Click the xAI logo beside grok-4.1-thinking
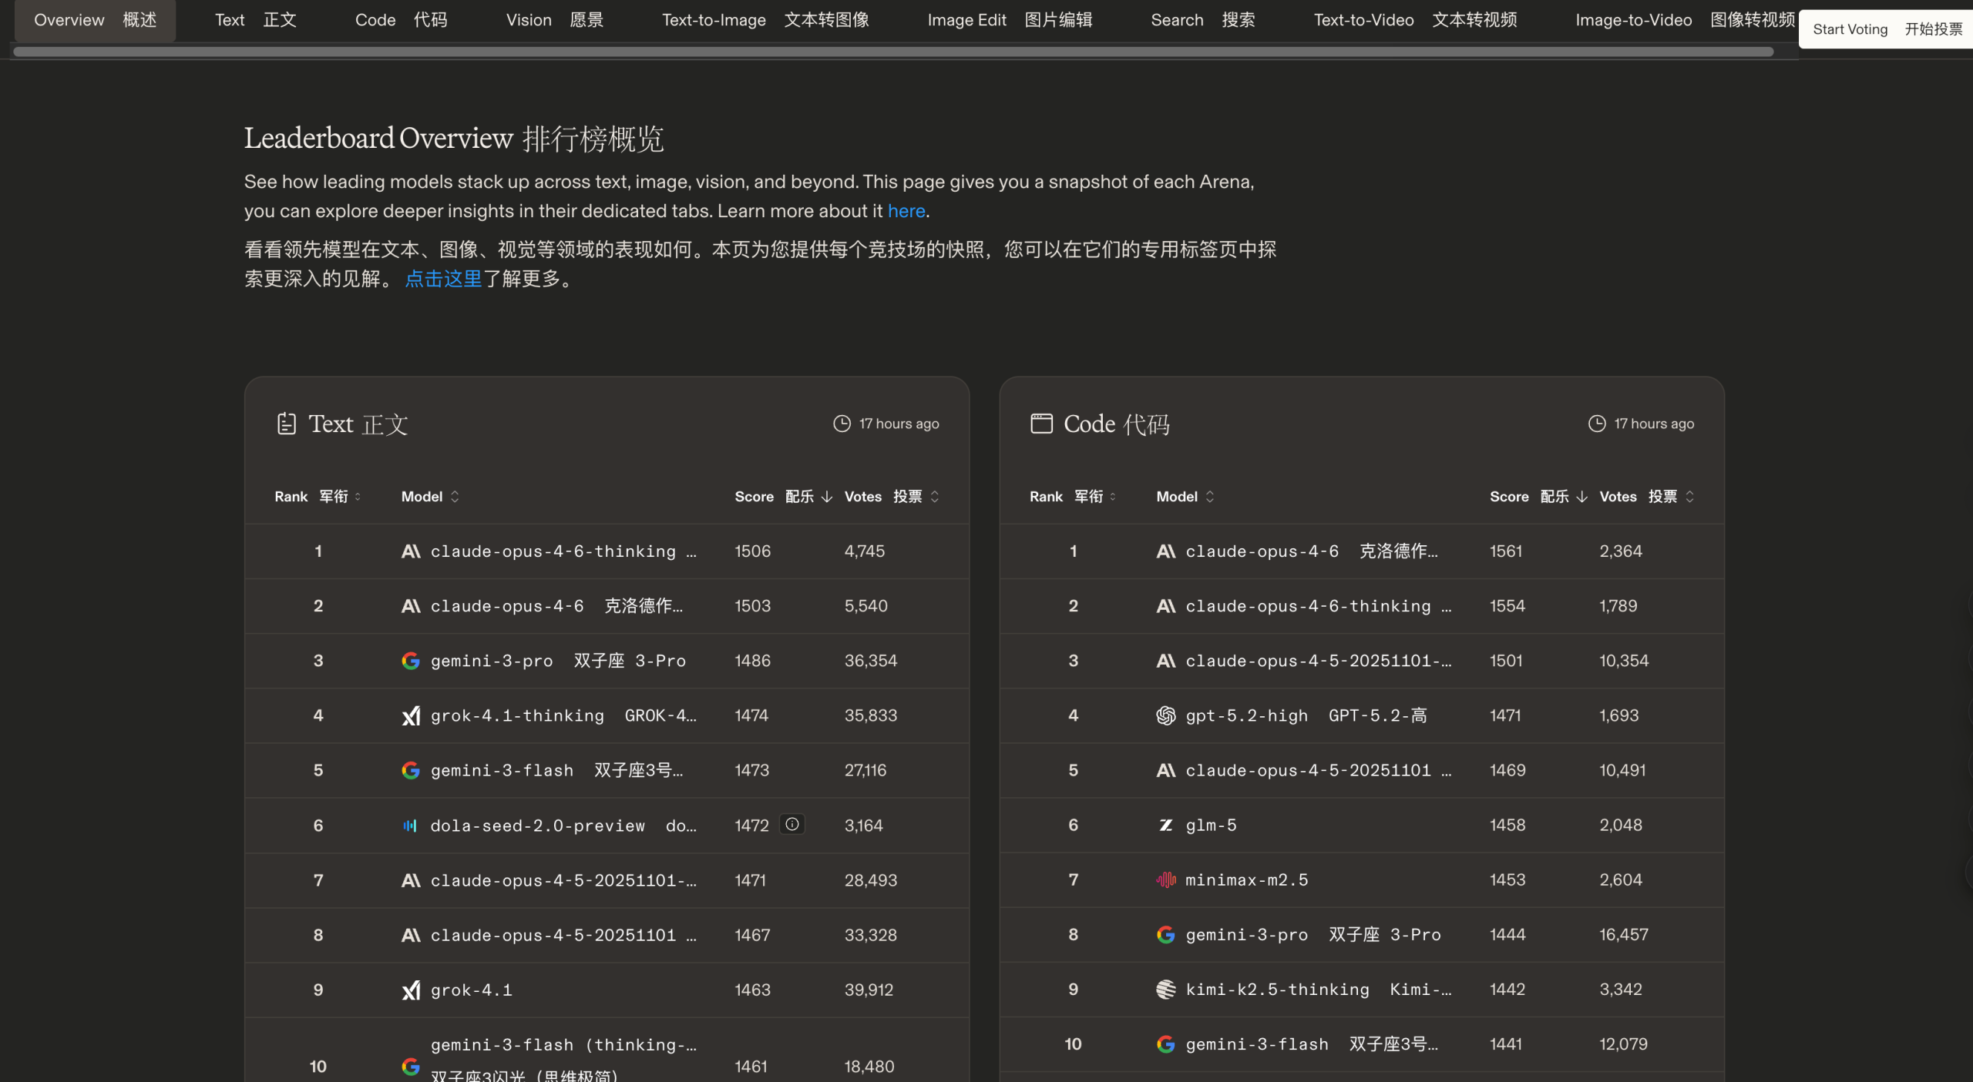Image resolution: width=1973 pixels, height=1082 pixels. click(x=411, y=715)
